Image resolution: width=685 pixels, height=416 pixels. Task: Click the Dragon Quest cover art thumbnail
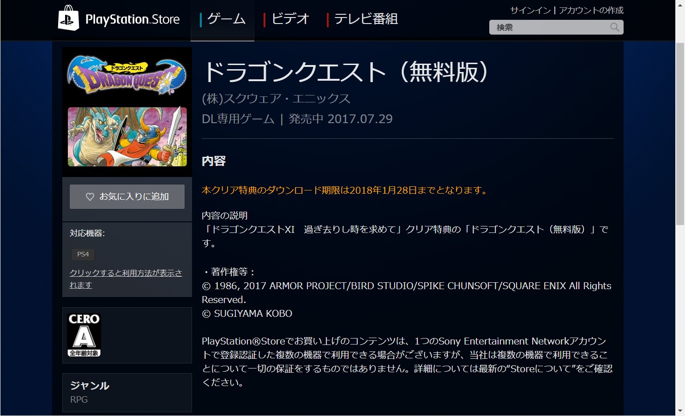coord(127,111)
